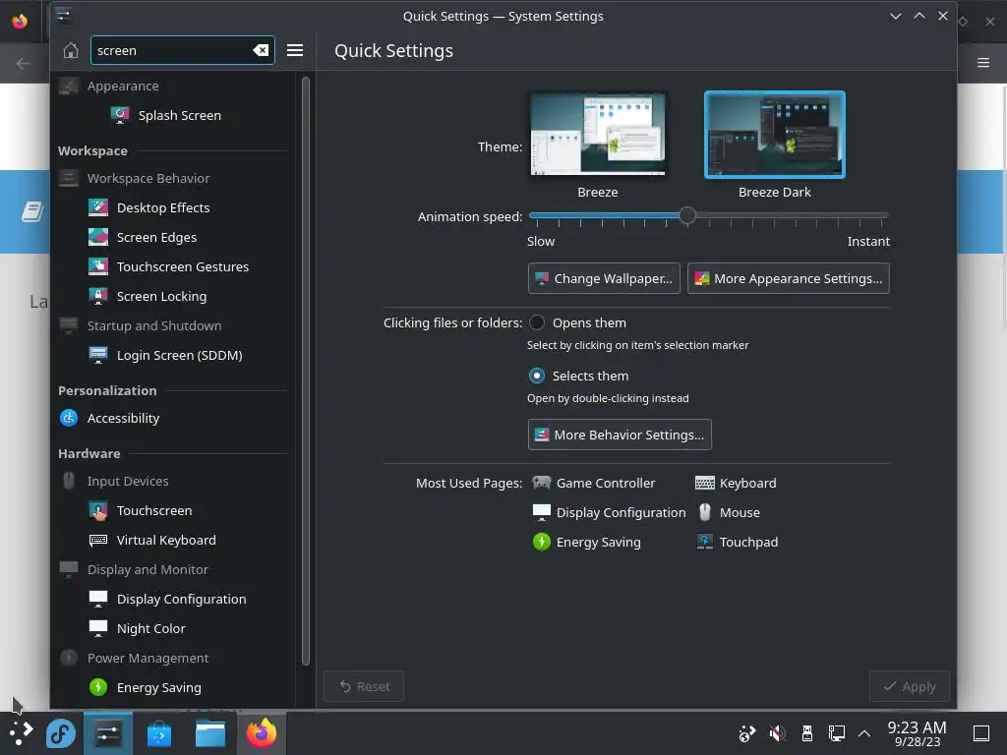The height and width of the screenshot is (755, 1007).
Task: Open file manager on the taskbar
Action: 210,733
